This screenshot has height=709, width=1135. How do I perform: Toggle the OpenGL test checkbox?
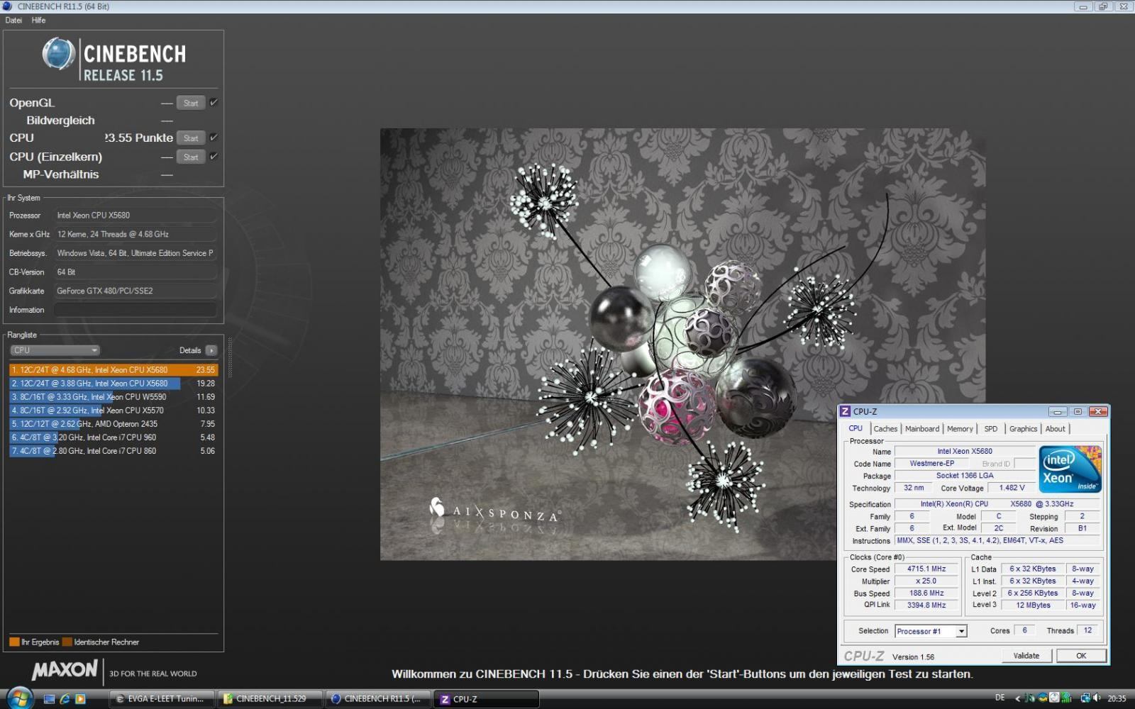214,102
